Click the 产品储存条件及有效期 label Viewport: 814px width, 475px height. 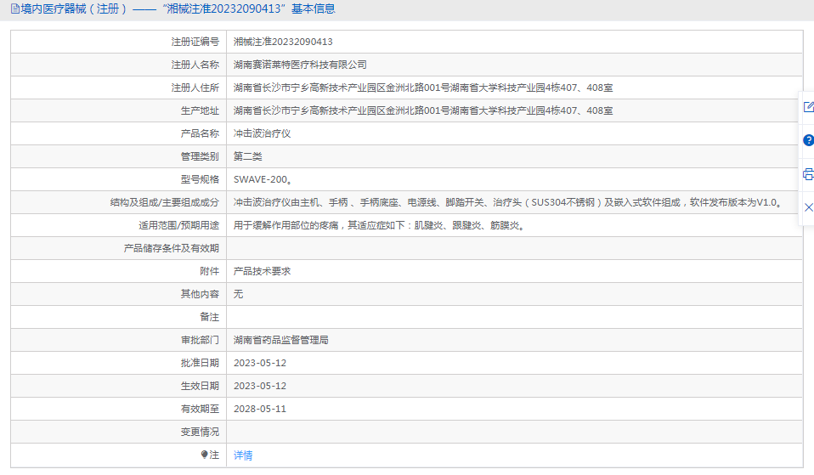tap(172, 248)
